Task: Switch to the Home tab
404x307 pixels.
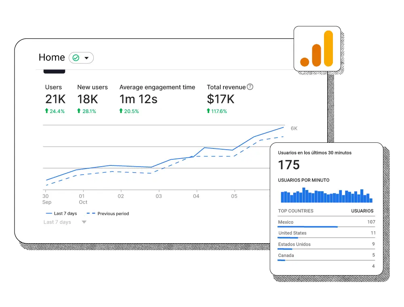Action: click(51, 57)
